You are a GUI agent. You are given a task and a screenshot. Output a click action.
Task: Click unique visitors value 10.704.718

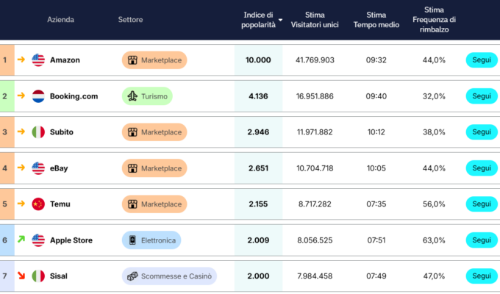coord(315,168)
